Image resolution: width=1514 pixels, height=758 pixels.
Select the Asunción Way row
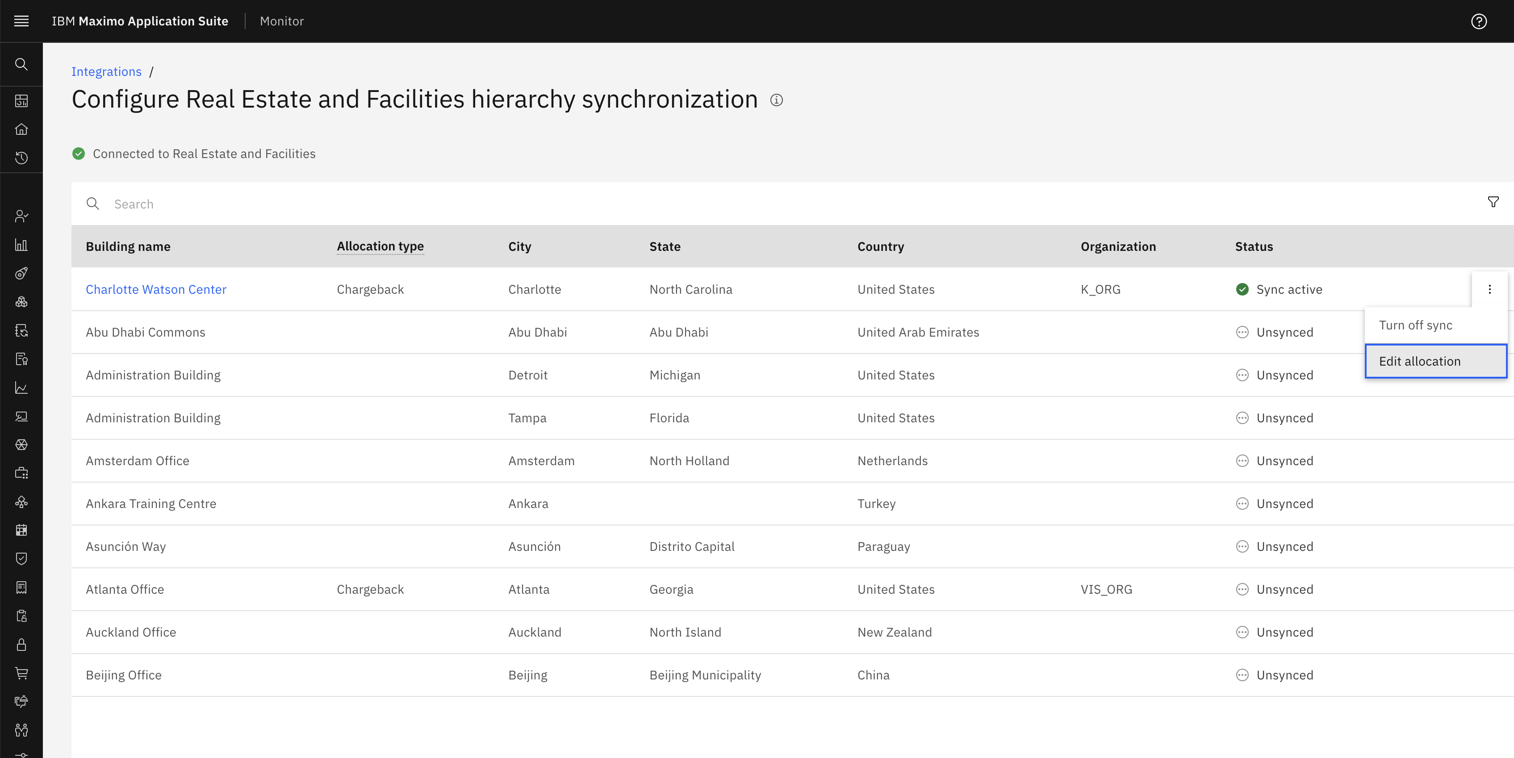(x=792, y=547)
